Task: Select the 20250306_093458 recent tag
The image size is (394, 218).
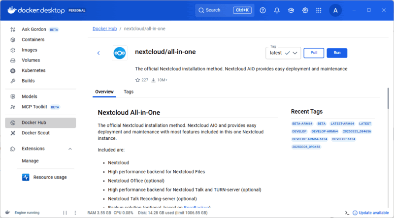Action: tap(306, 147)
